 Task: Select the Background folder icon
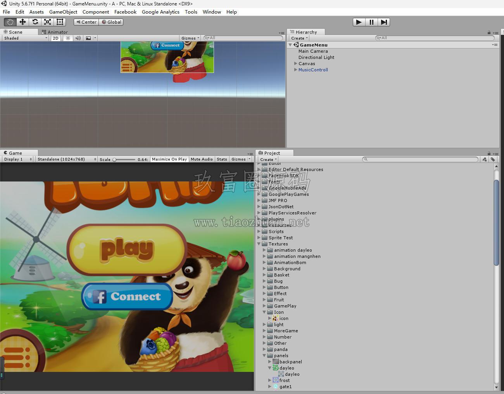pyautogui.click(x=270, y=269)
